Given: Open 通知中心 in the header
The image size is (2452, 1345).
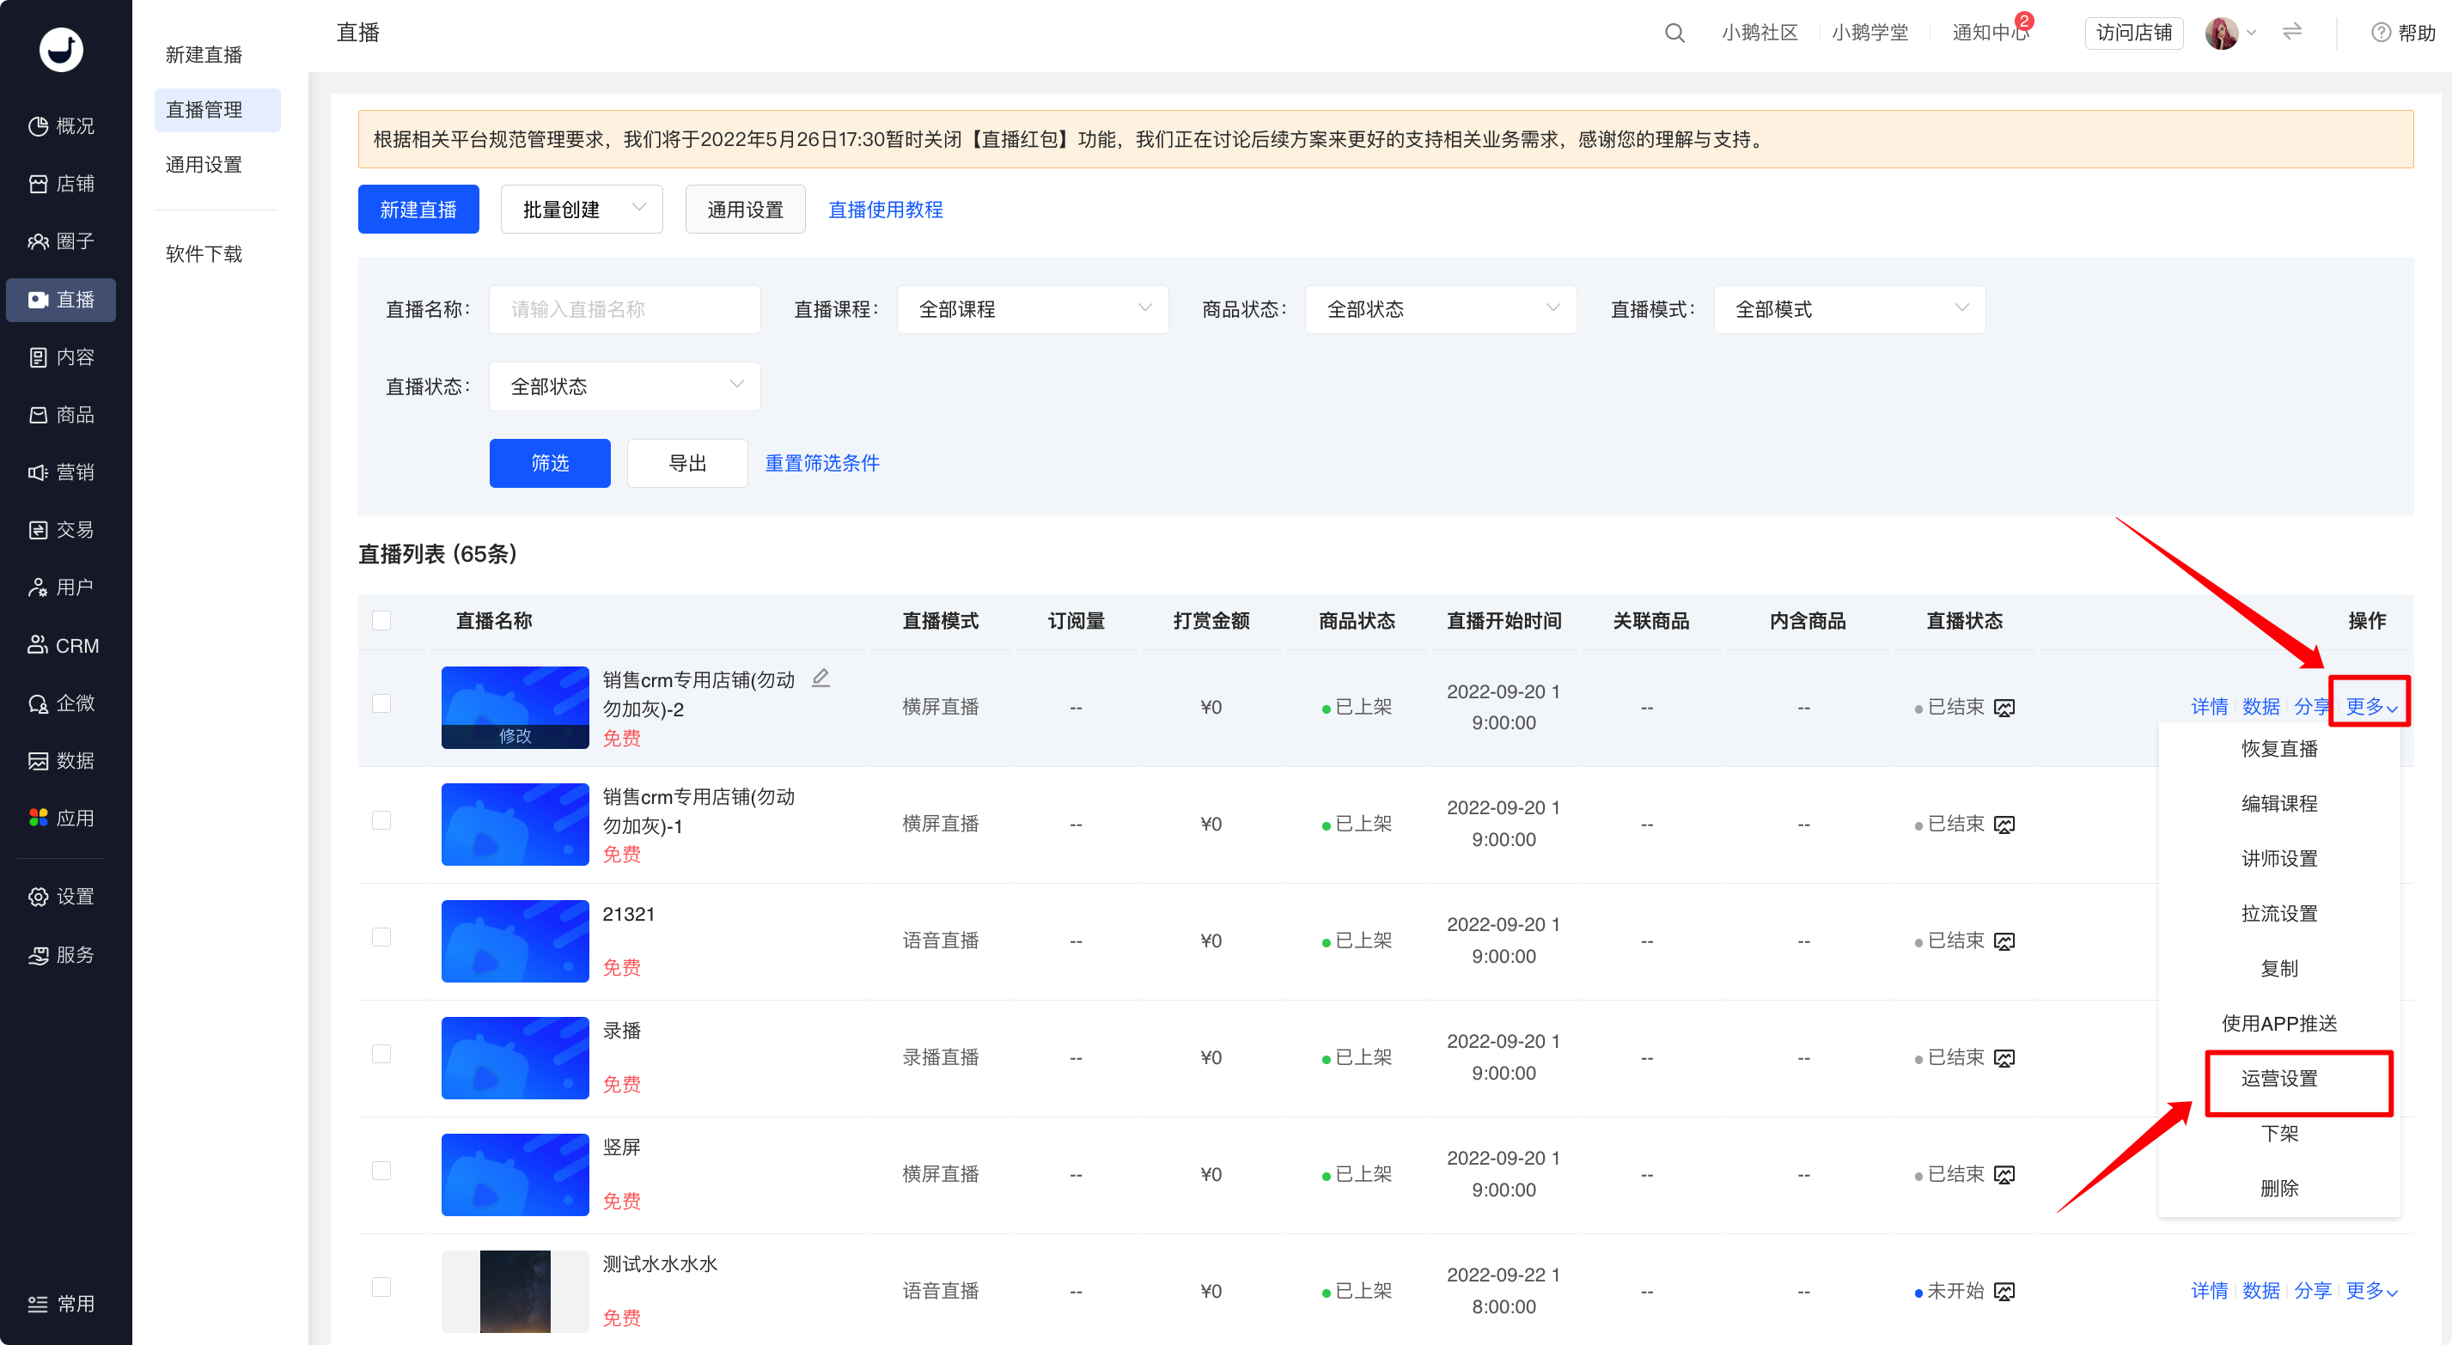Looking at the screenshot, I should [1990, 33].
